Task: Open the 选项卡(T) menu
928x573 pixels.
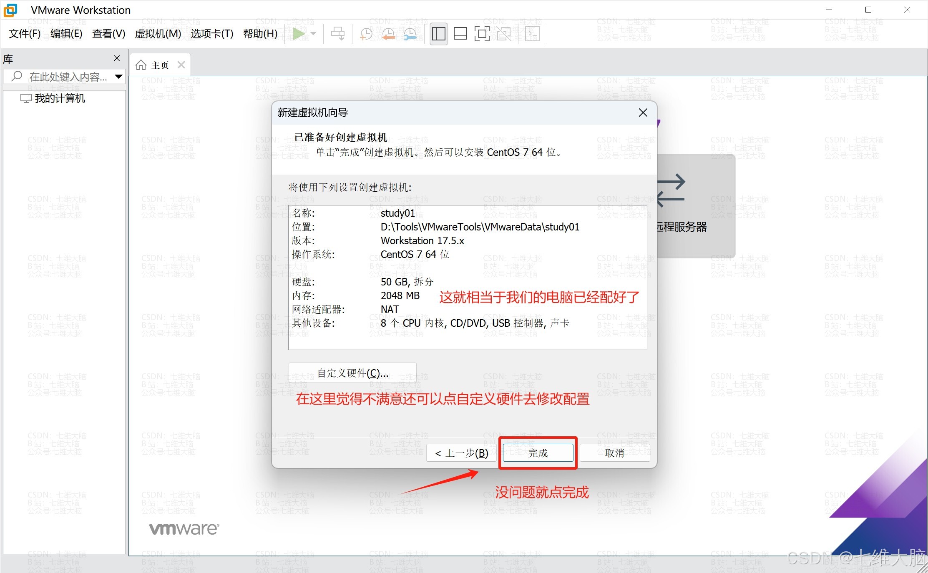Action: (x=212, y=34)
